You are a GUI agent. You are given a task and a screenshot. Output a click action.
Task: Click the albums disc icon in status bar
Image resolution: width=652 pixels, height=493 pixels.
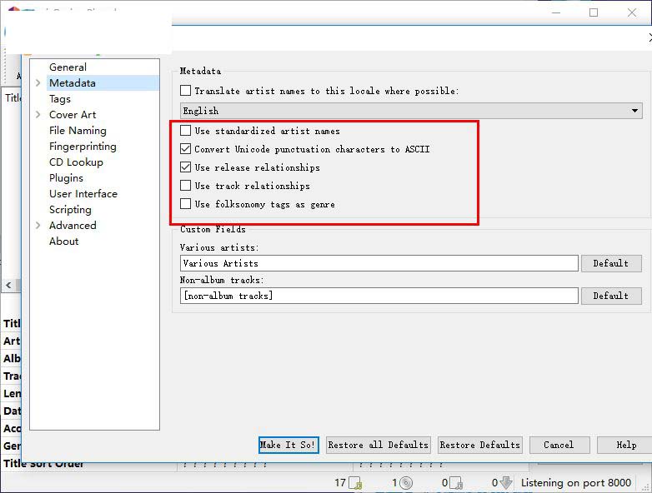click(x=406, y=483)
